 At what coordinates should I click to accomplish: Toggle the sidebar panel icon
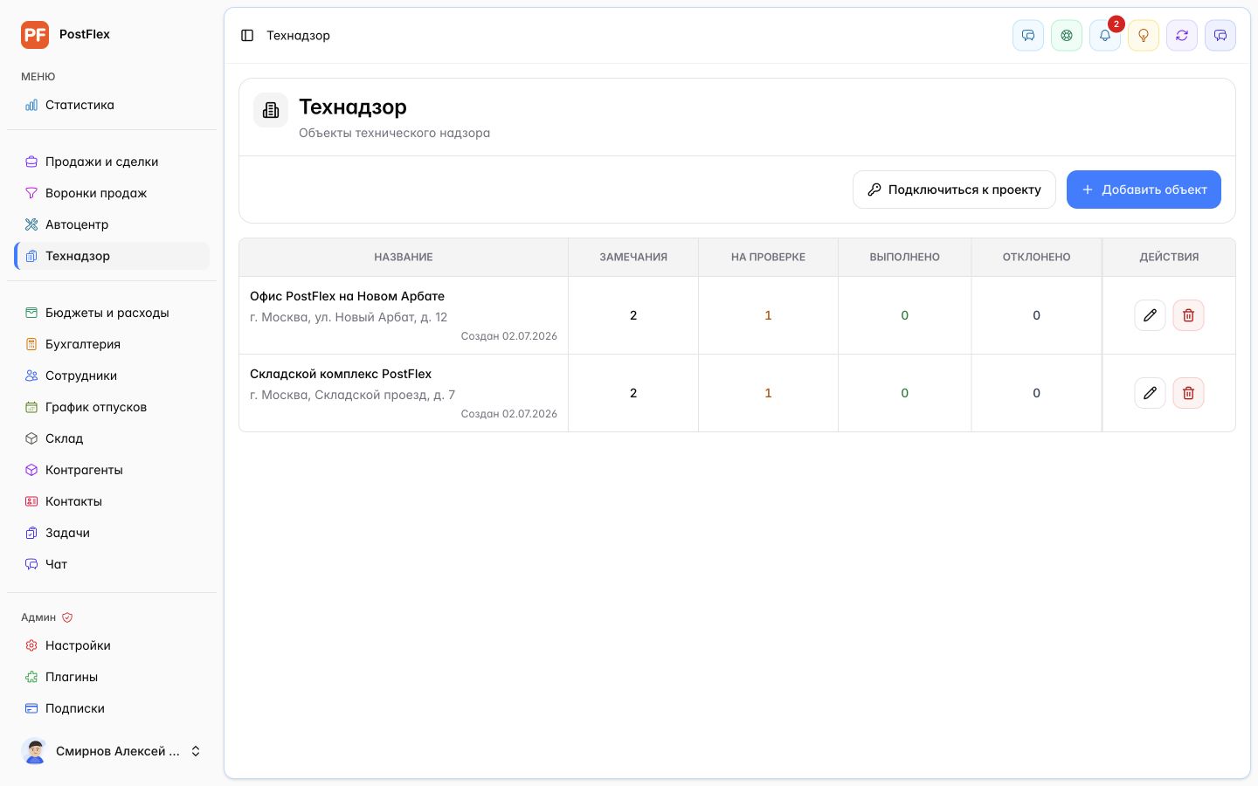[247, 36]
